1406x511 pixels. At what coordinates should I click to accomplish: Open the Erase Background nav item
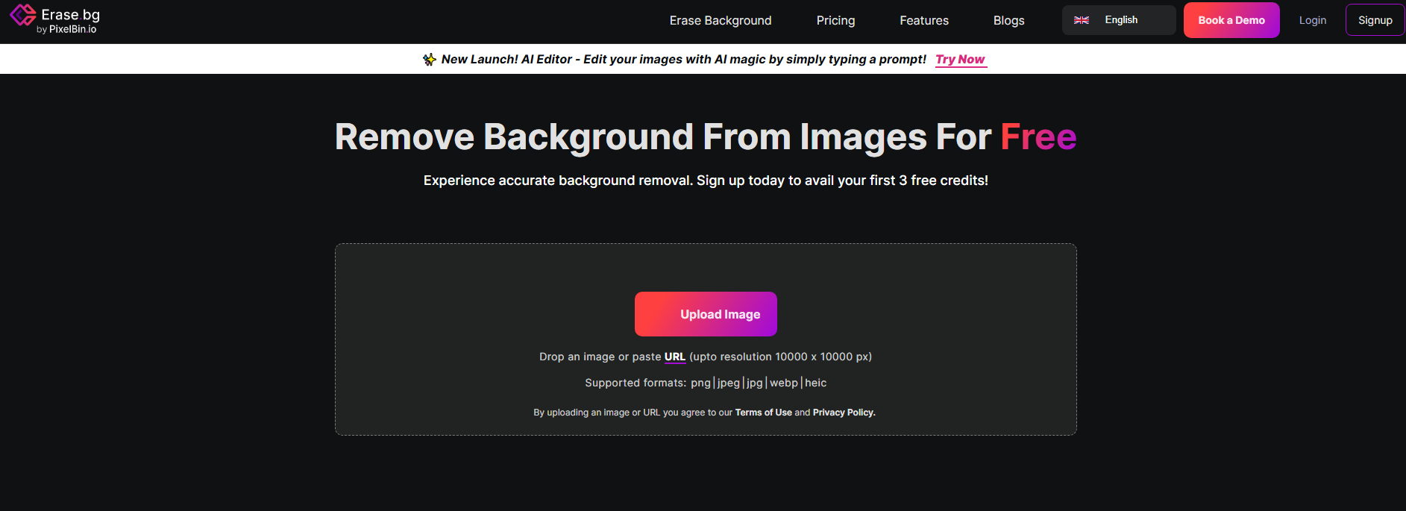tap(720, 21)
